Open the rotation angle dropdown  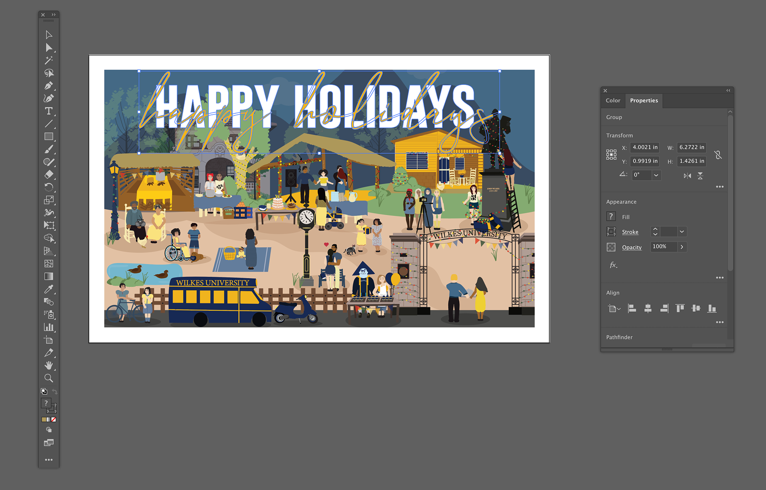tap(656, 175)
